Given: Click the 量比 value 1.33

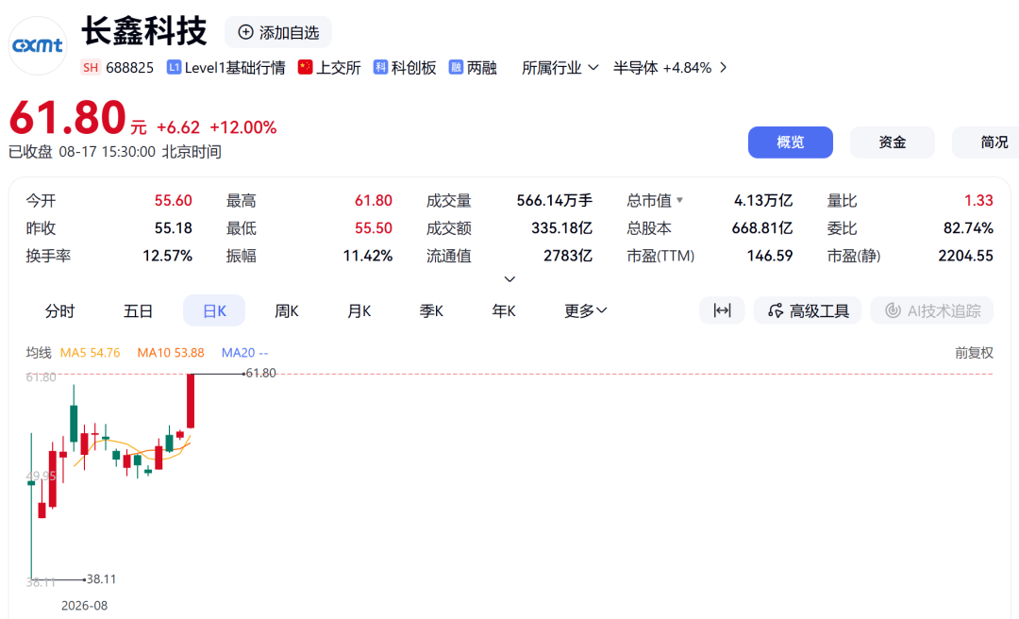Looking at the screenshot, I should [x=978, y=201].
